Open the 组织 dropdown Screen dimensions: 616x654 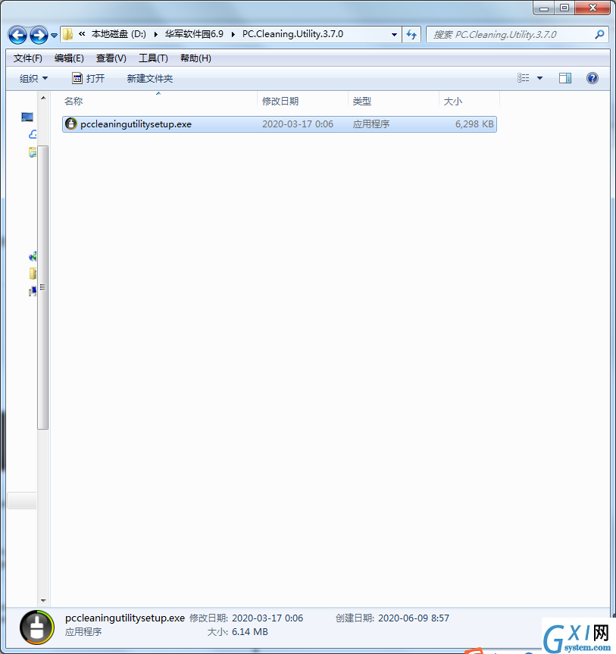pyautogui.click(x=33, y=78)
